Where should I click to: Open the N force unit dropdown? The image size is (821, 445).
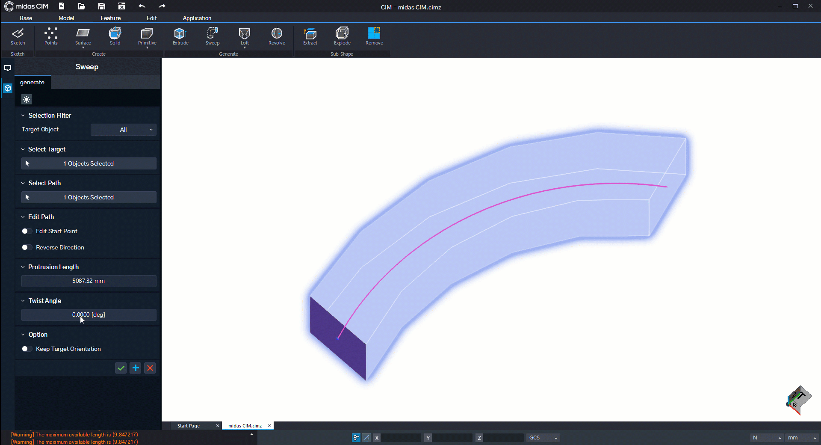click(x=767, y=438)
